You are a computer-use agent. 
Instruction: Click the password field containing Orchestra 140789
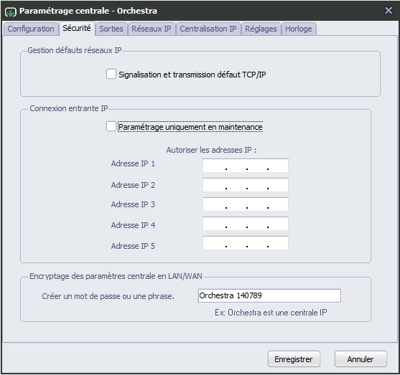coord(269,295)
